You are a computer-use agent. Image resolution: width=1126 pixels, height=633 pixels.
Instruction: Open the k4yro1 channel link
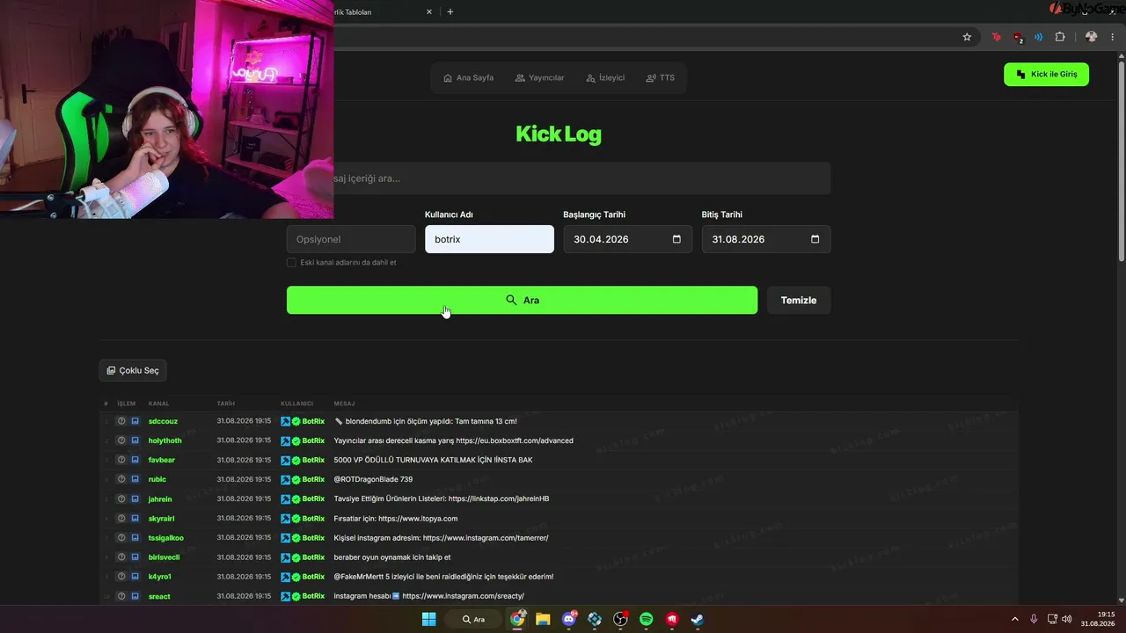160,577
